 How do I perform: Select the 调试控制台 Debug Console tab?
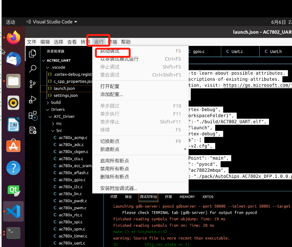point(148,197)
